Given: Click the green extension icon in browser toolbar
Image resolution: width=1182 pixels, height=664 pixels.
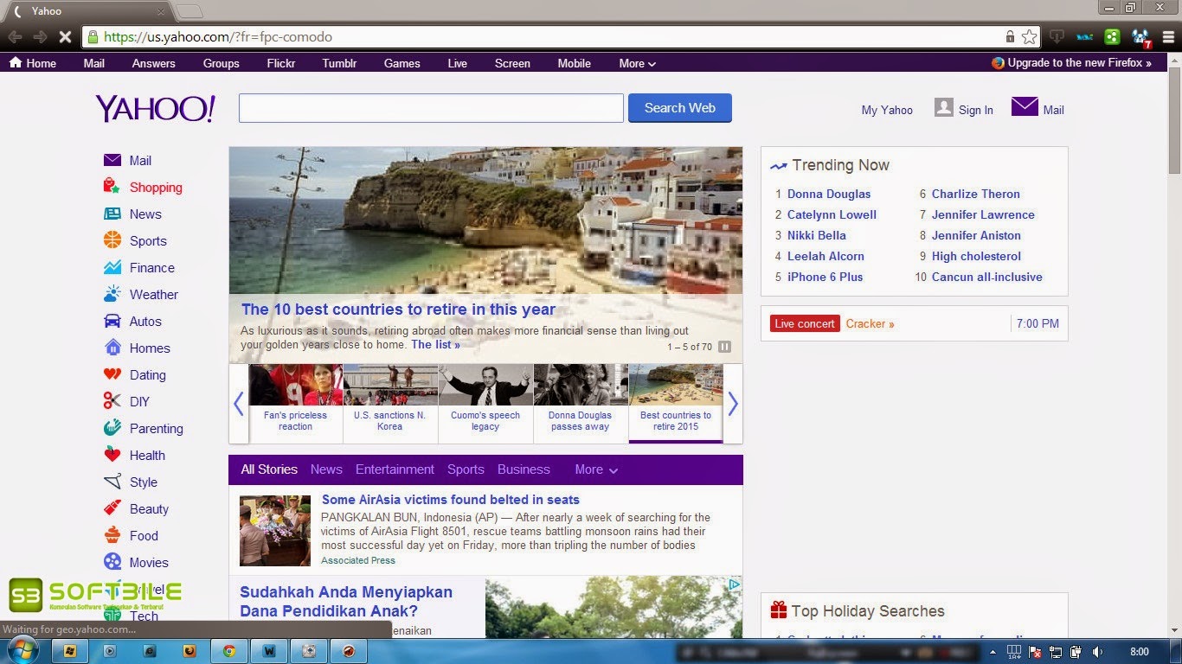Looking at the screenshot, I should [1113, 36].
